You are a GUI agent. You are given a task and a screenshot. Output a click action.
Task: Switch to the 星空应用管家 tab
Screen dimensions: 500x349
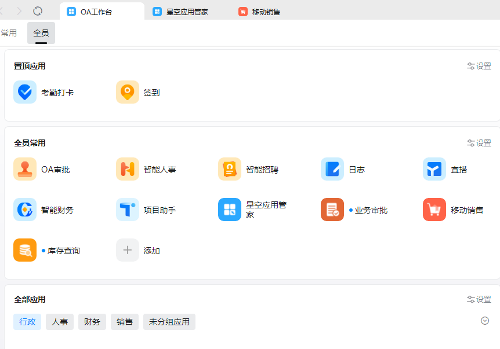187,12
